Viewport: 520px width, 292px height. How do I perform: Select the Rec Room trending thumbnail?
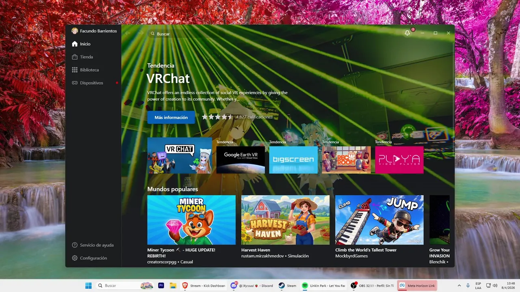click(x=346, y=160)
